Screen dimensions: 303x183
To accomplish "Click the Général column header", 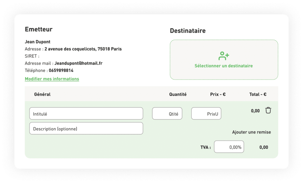I will (x=42, y=94).
